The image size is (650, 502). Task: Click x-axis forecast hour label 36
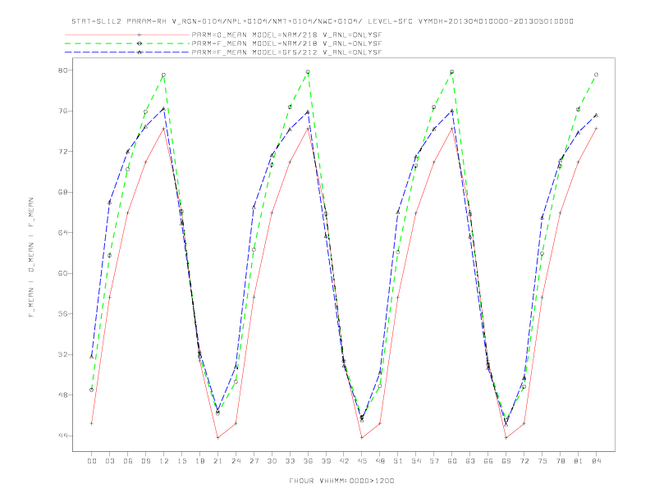pos(308,461)
